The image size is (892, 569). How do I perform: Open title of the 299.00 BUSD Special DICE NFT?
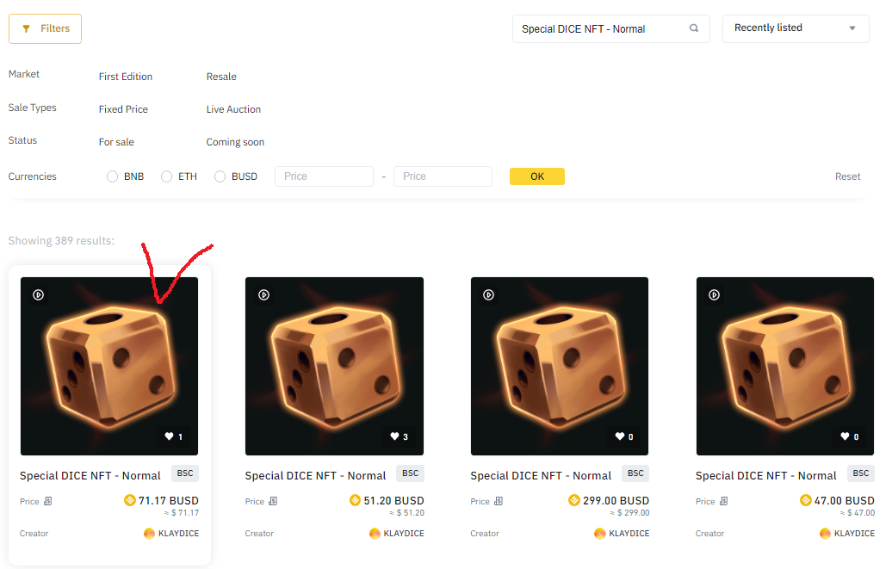(541, 476)
